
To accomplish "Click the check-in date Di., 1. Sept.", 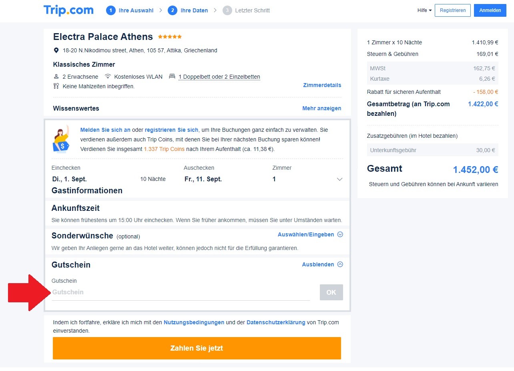I will pyautogui.click(x=70, y=179).
